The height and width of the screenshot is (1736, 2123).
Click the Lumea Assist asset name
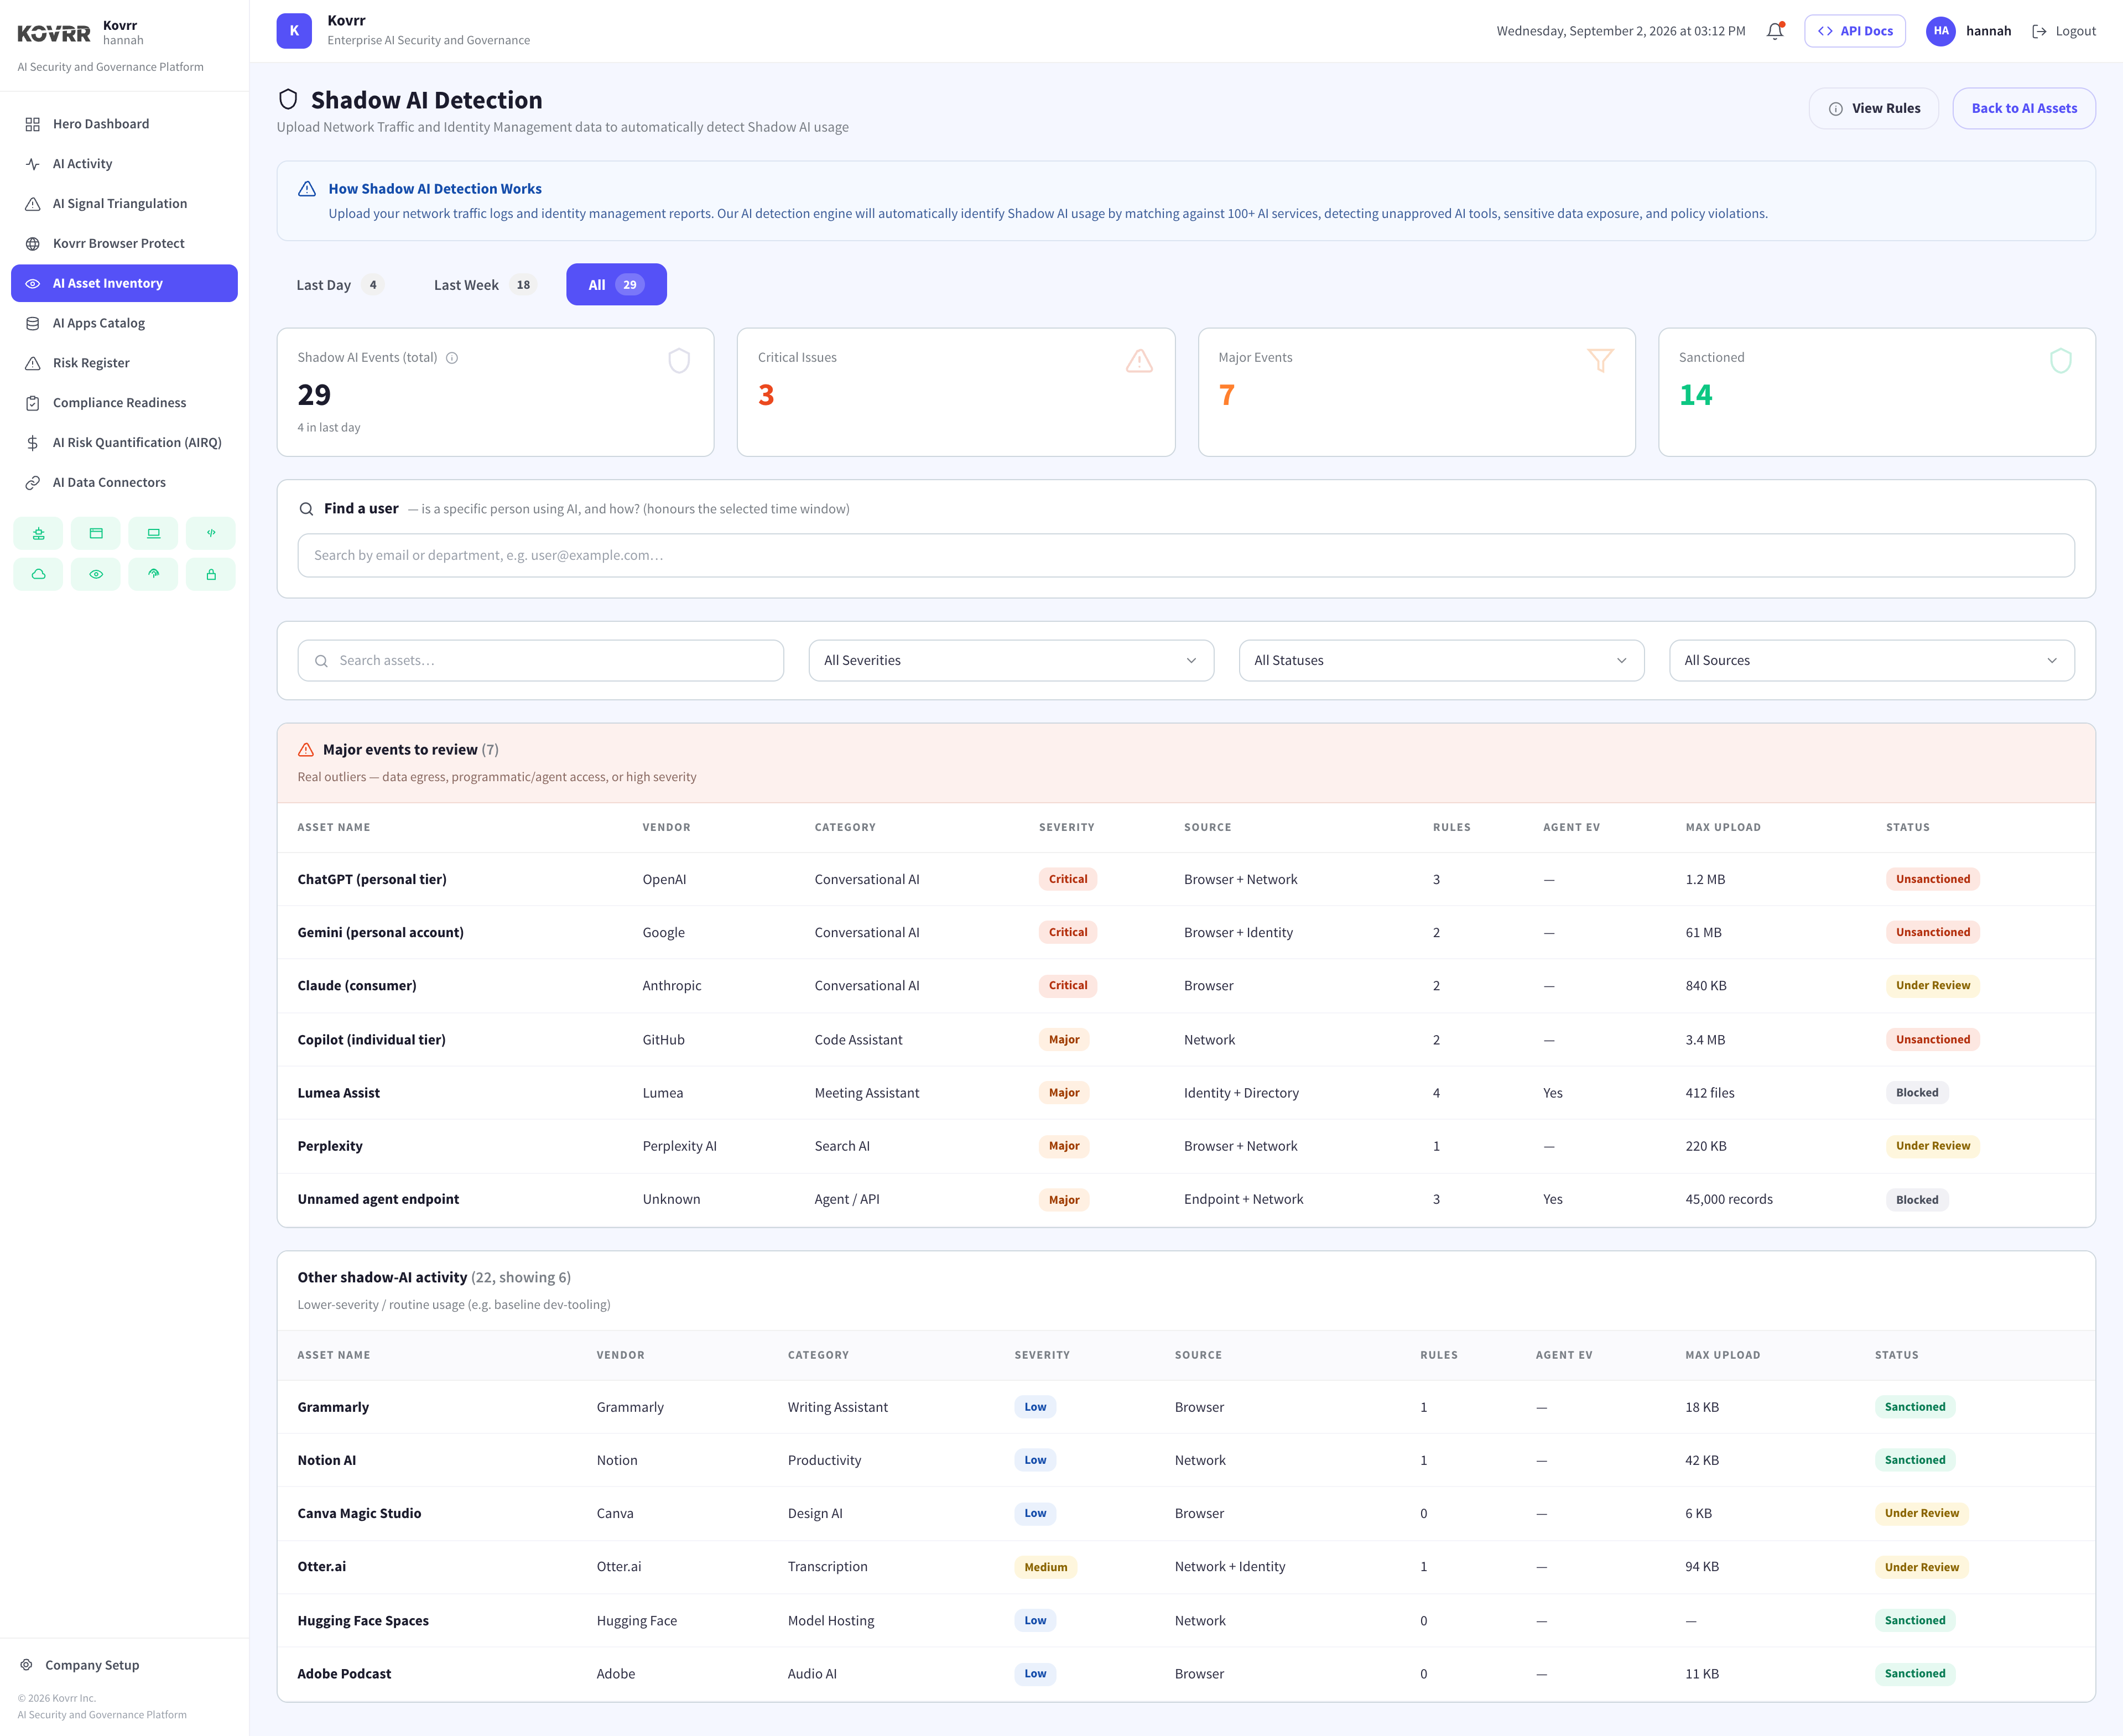point(339,1093)
